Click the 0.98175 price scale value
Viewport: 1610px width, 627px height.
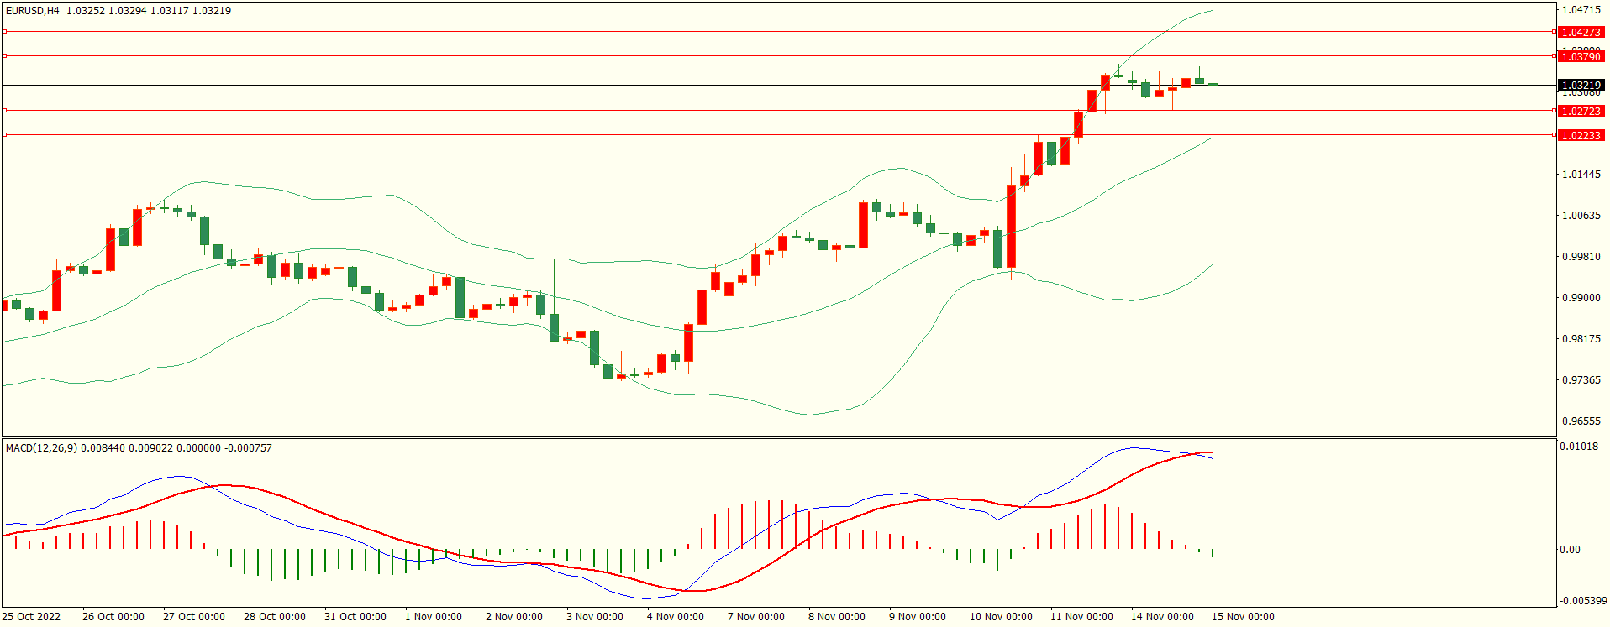click(x=1581, y=339)
